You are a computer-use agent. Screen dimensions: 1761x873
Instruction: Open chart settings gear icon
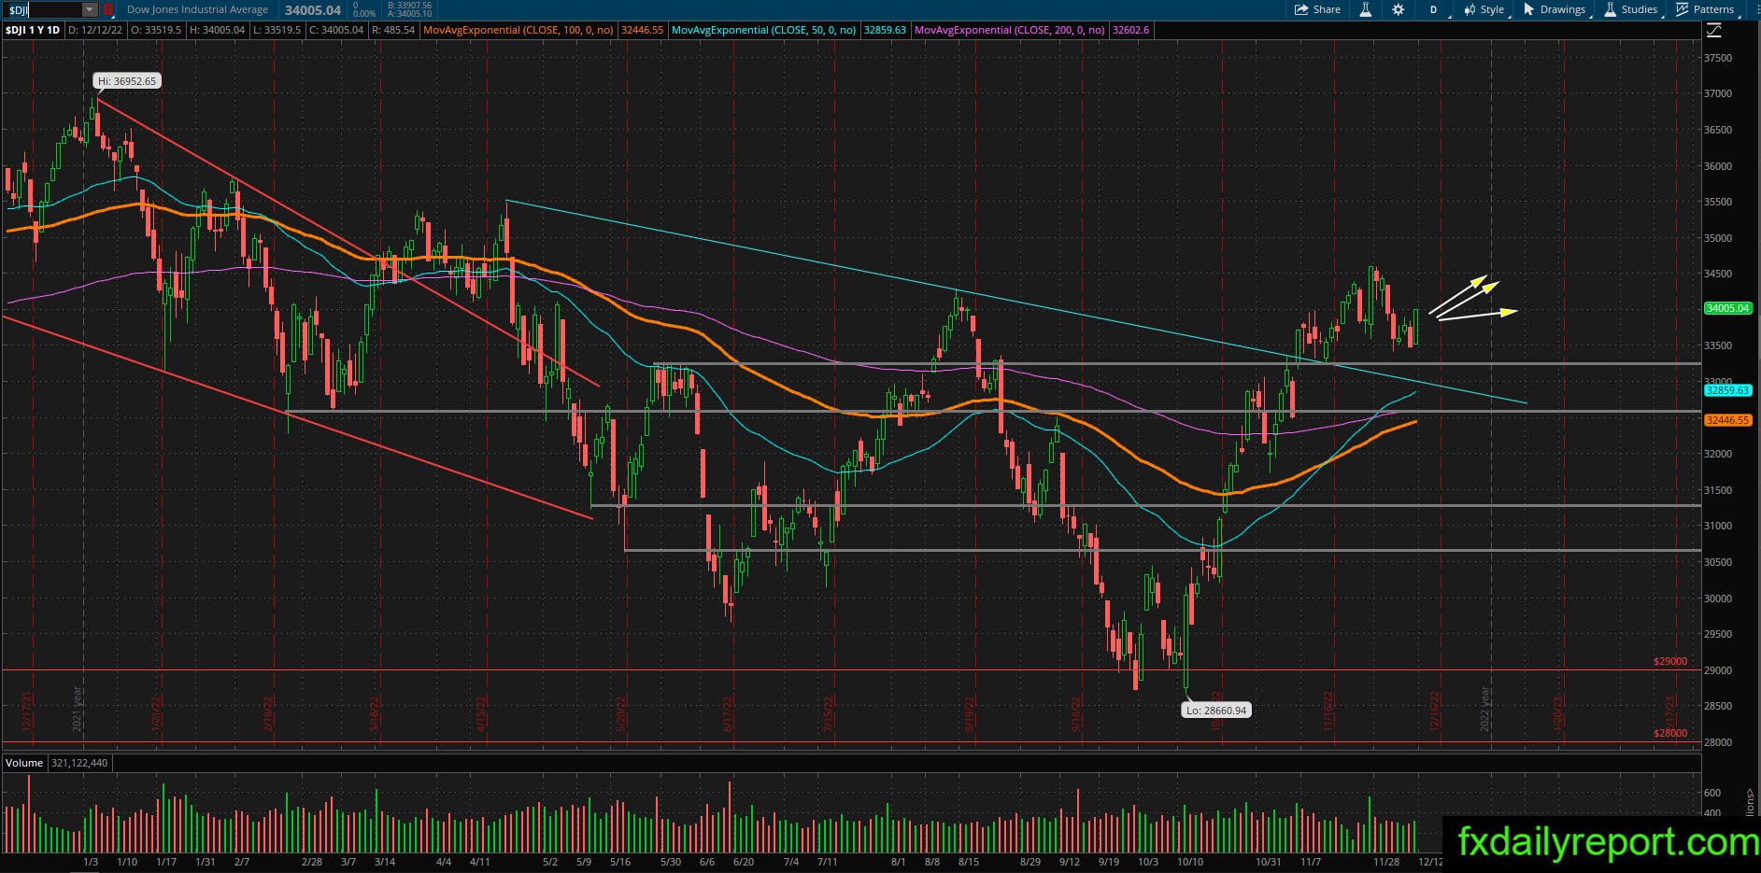1398,9
